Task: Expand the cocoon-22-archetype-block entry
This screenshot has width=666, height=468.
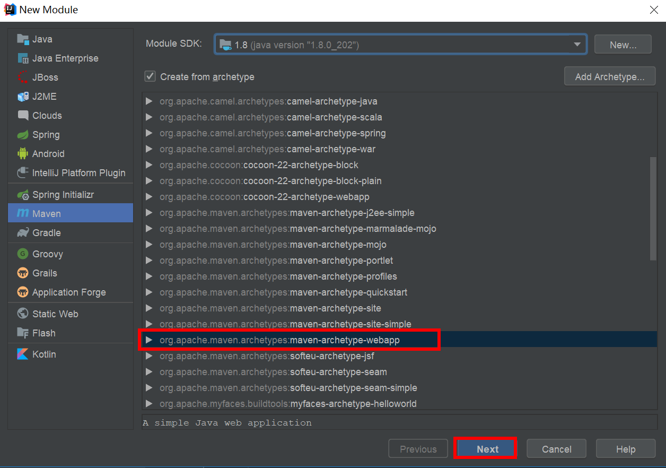Action: click(149, 165)
